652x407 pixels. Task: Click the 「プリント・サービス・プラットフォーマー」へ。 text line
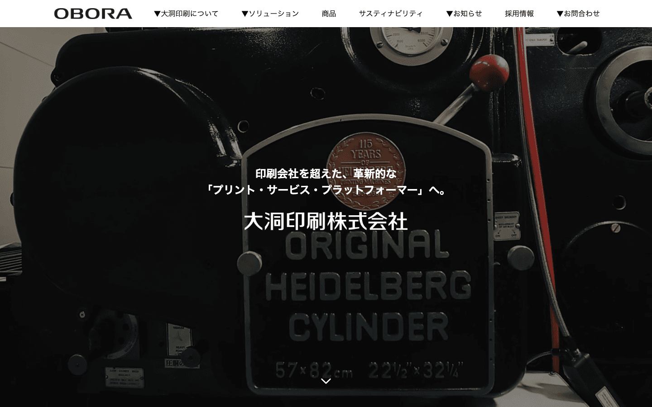[x=326, y=190]
